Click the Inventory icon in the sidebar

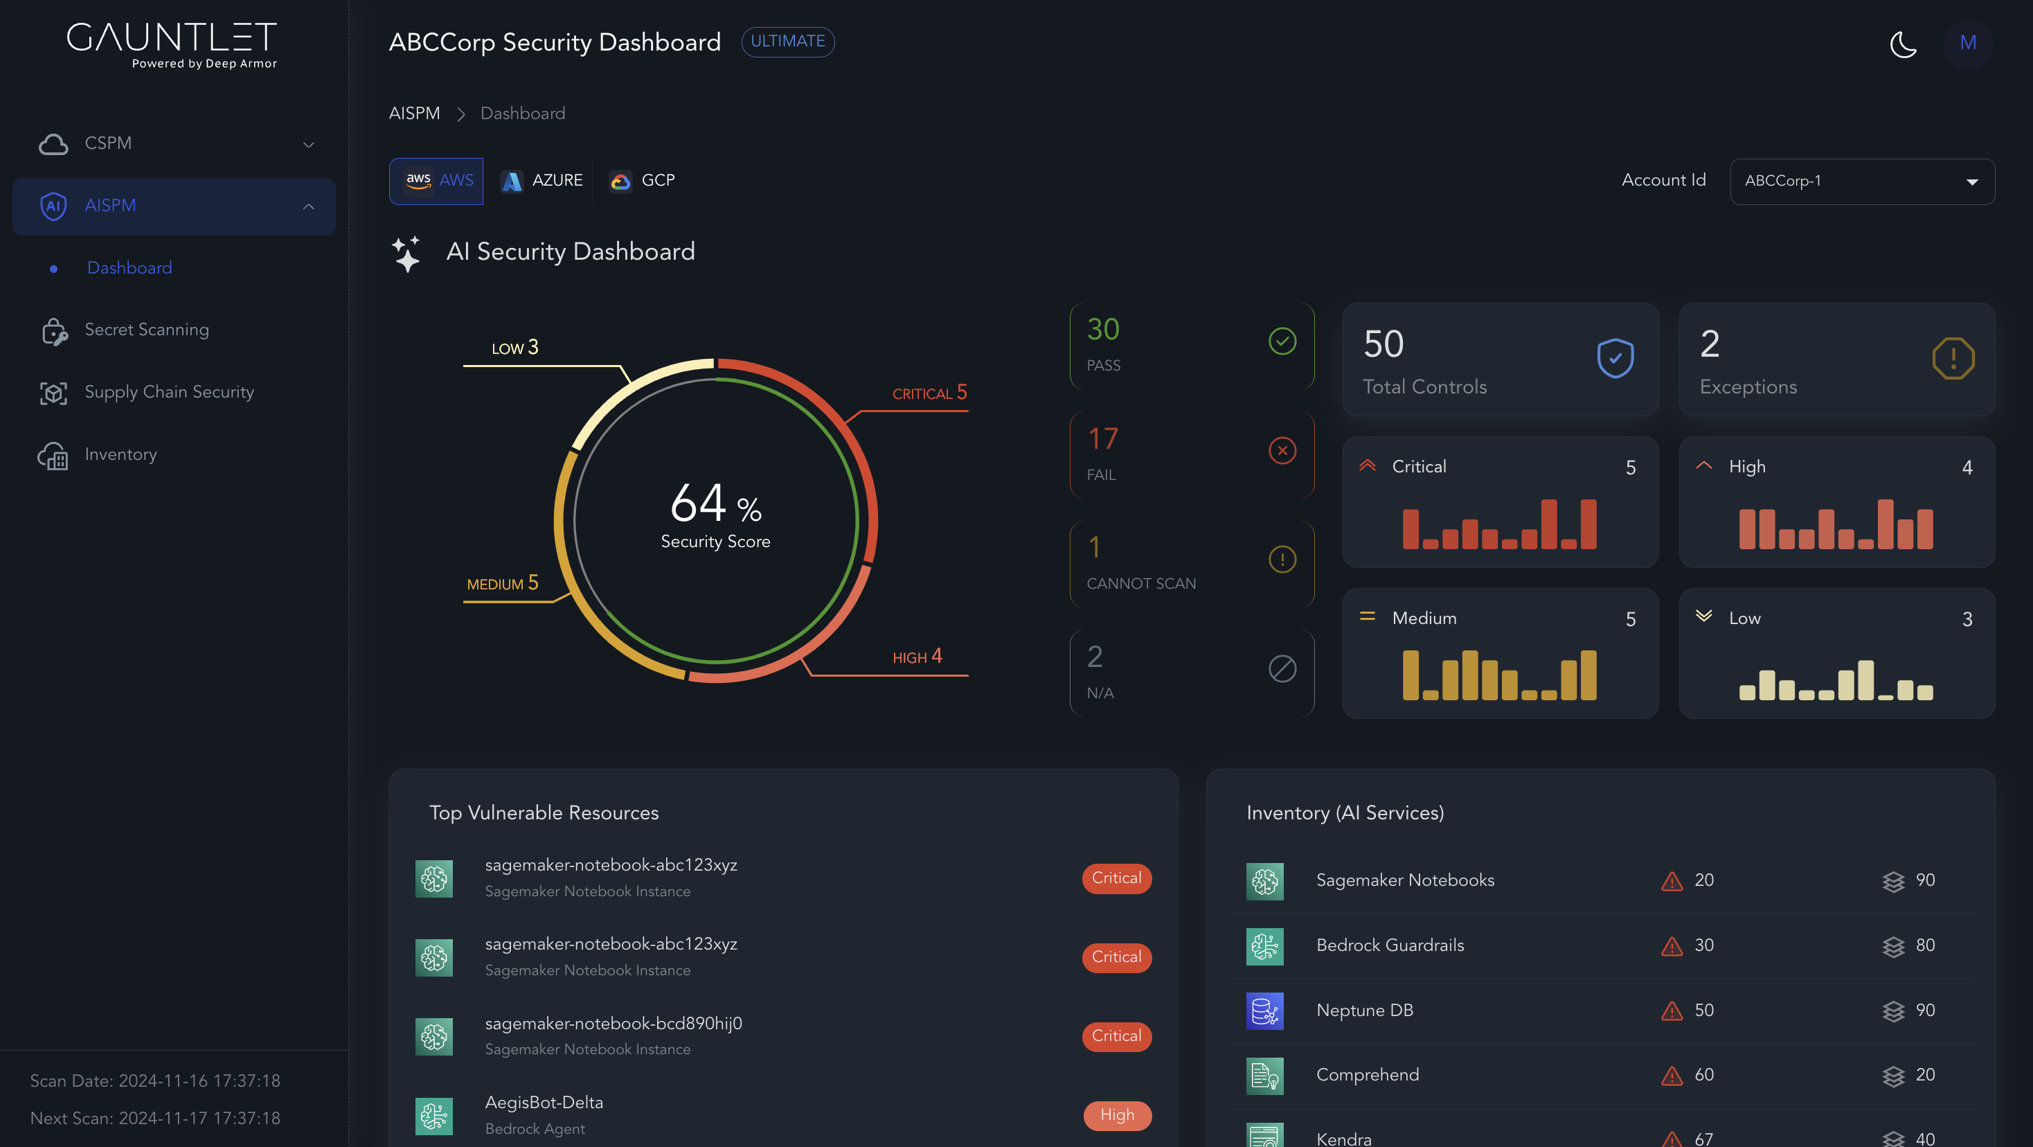click(54, 456)
